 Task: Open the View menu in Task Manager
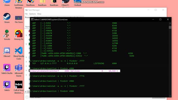tap(39, 14)
